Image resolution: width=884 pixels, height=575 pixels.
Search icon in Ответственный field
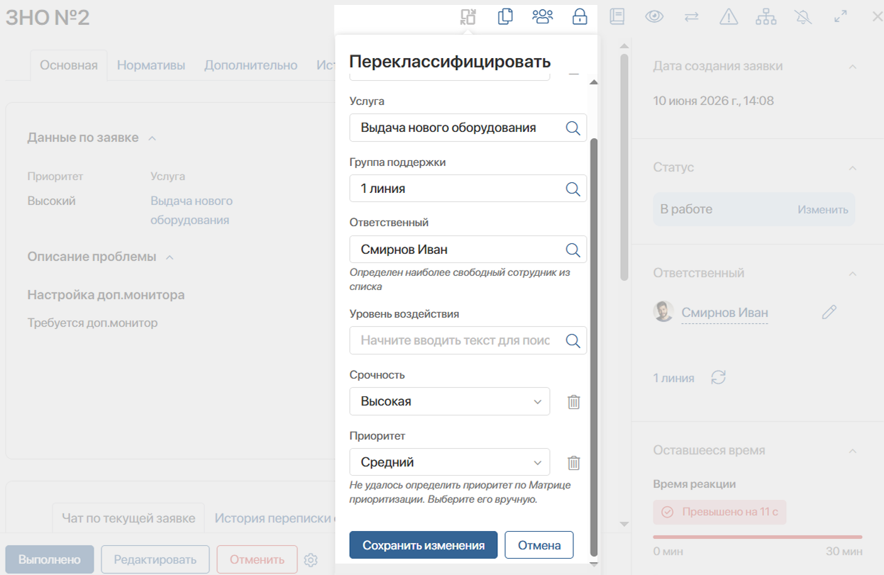pyautogui.click(x=573, y=250)
